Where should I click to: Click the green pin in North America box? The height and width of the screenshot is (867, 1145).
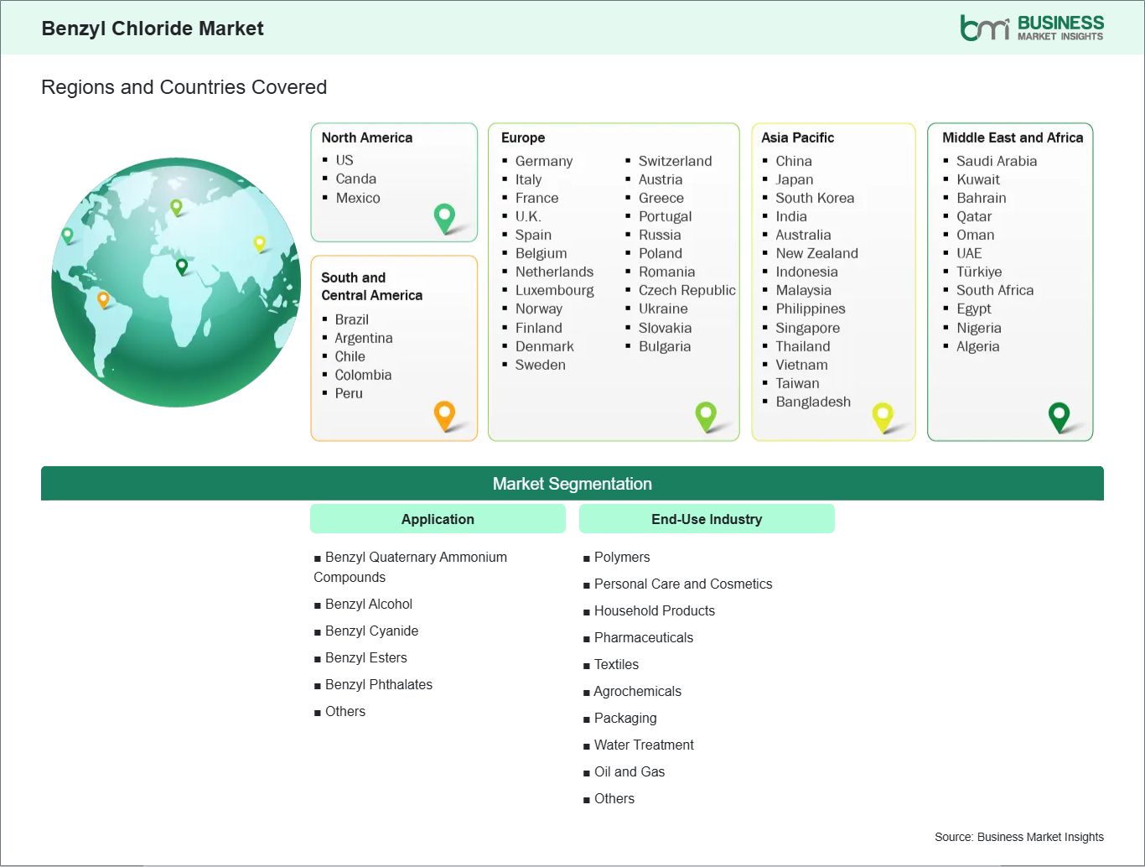[x=444, y=217]
